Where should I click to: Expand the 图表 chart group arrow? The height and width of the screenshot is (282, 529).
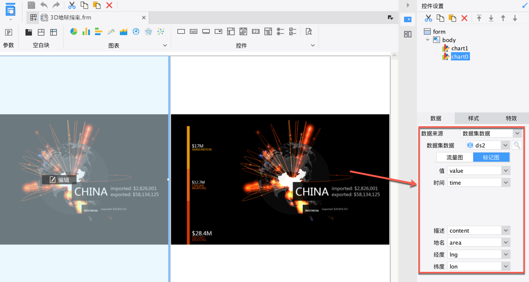(x=165, y=46)
